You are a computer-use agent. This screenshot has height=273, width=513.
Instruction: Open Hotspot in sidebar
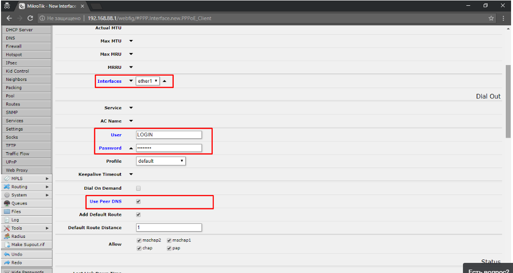point(26,55)
